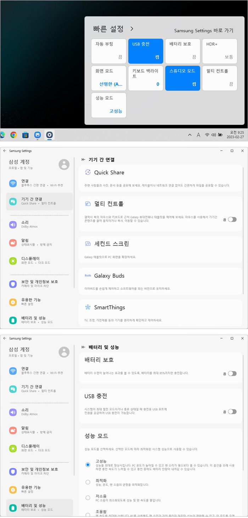
Task: Select 연결 Wi-Fi icon in 기기 간 연결 window sidebar
Action: 13,183
